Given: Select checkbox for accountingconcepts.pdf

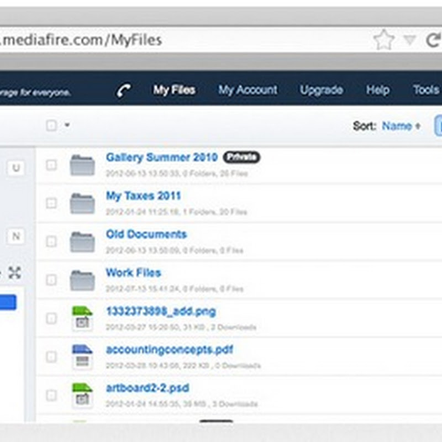Looking at the screenshot, I should [51, 357].
